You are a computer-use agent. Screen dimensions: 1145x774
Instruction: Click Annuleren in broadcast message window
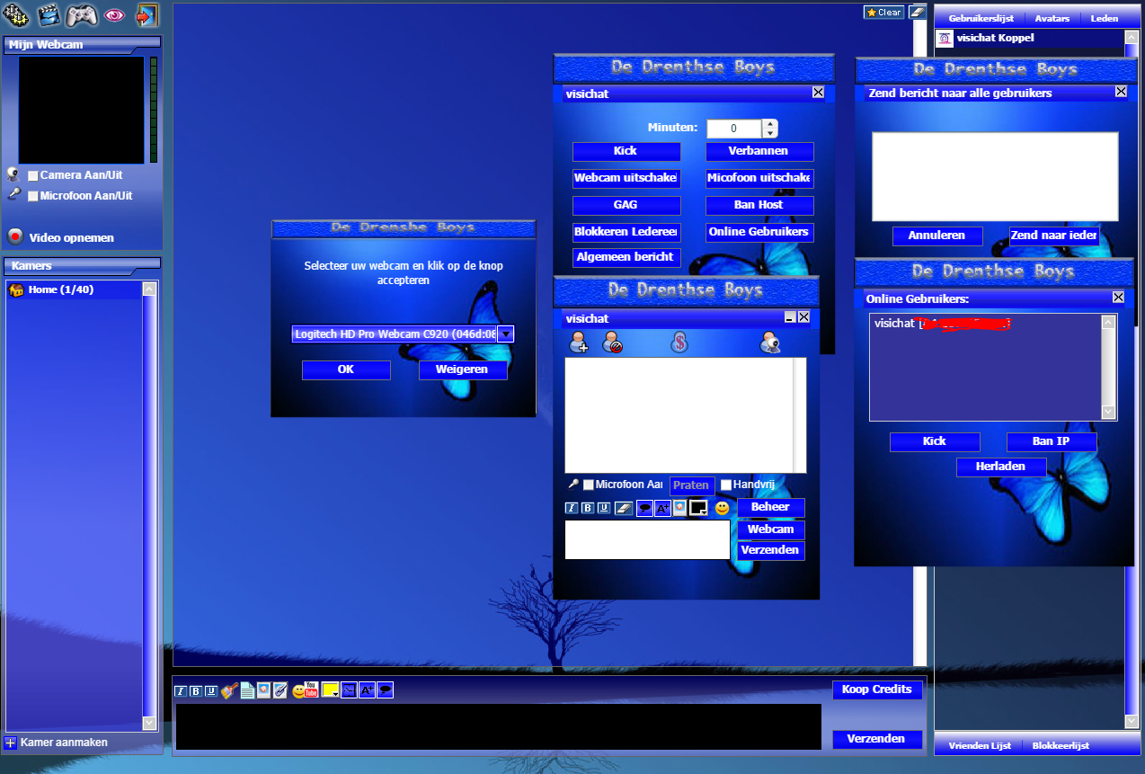coord(937,236)
